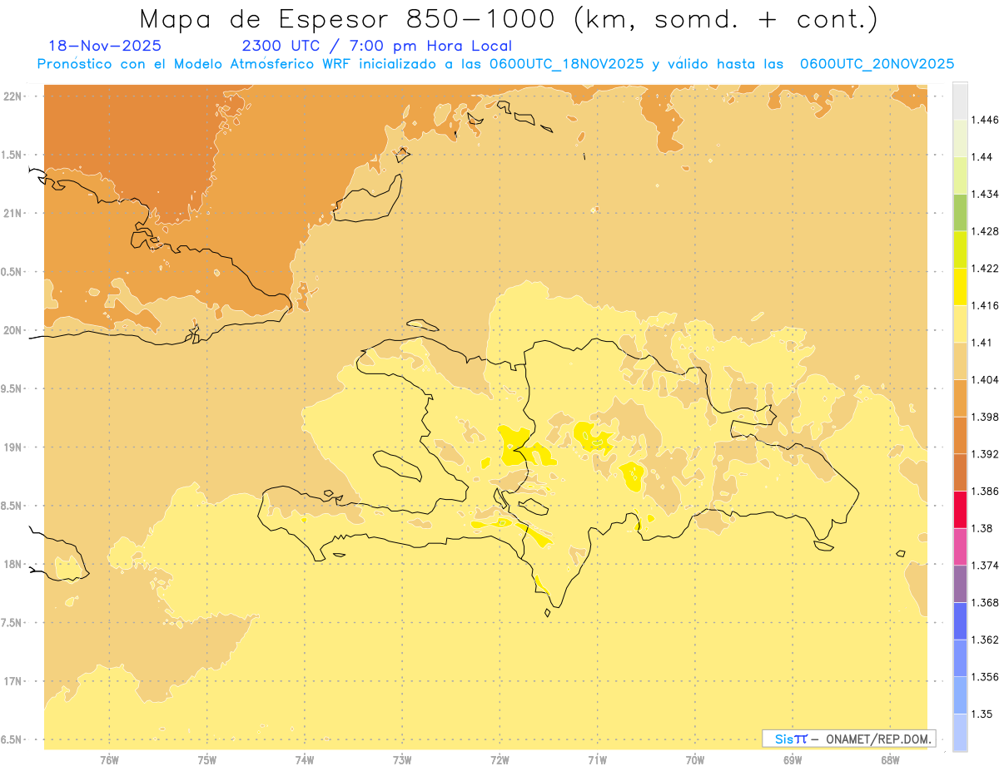Click the '7.5N' axis label
This screenshot has height=771, width=999.
click(x=12, y=623)
